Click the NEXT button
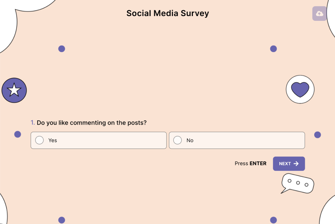This screenshot has height=224, width=335. [289, 164]
